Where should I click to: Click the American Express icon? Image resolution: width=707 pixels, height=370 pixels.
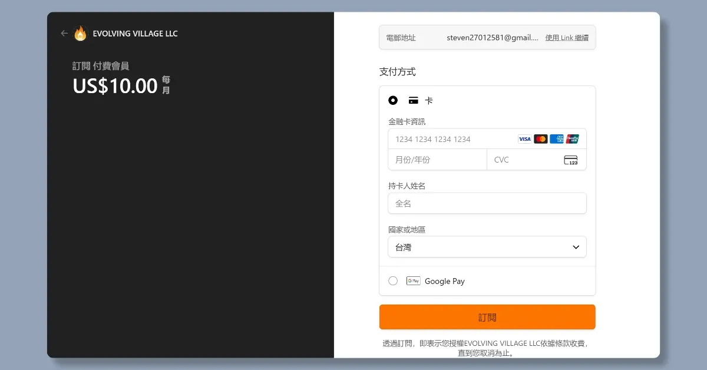[556, 139]
